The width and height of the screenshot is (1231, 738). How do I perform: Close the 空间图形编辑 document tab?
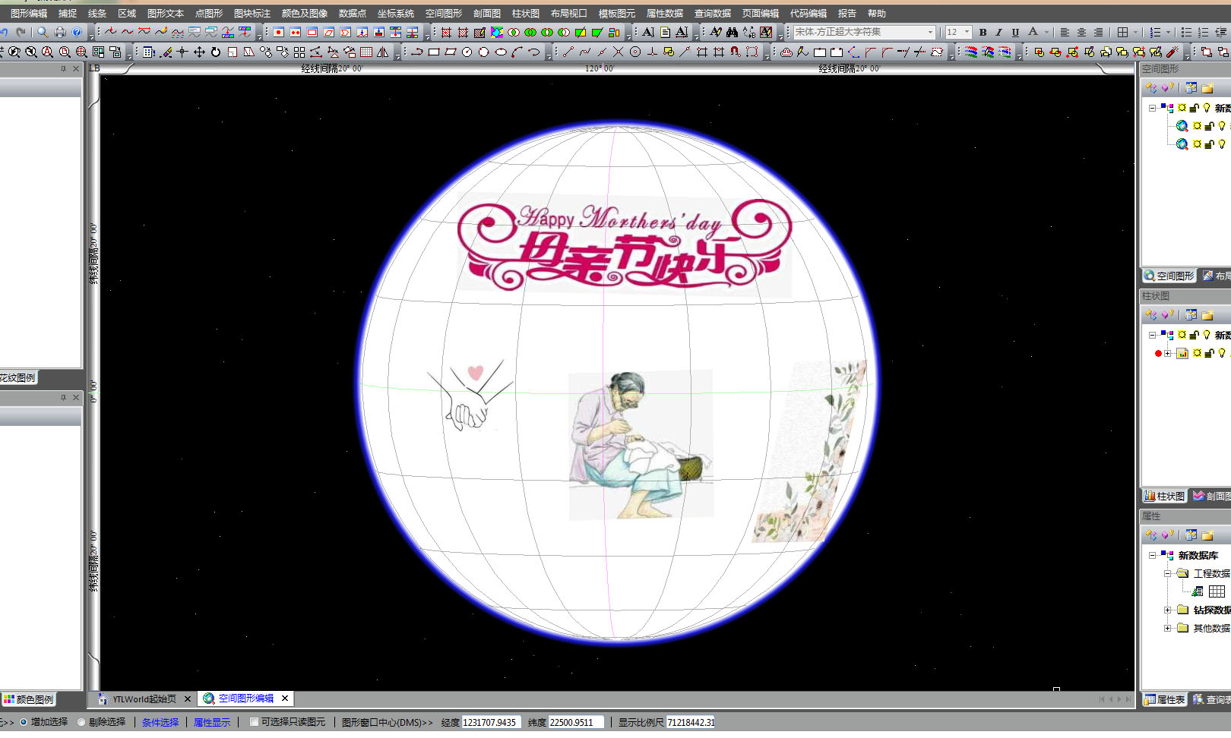(285, 699)
